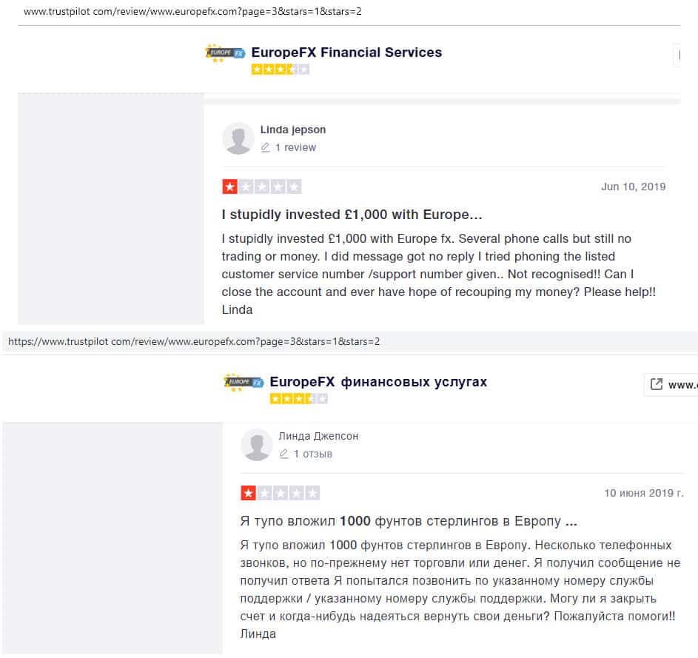Click the pencil icon next to "1 отзыв"
This screenshot has height=658, width=698.
click(x=284, y=454)
